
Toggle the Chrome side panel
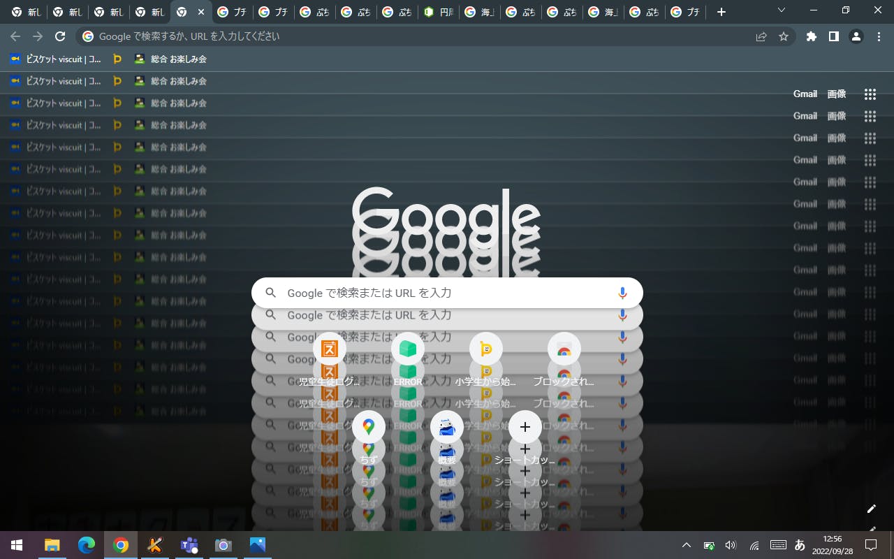point(833,36)
